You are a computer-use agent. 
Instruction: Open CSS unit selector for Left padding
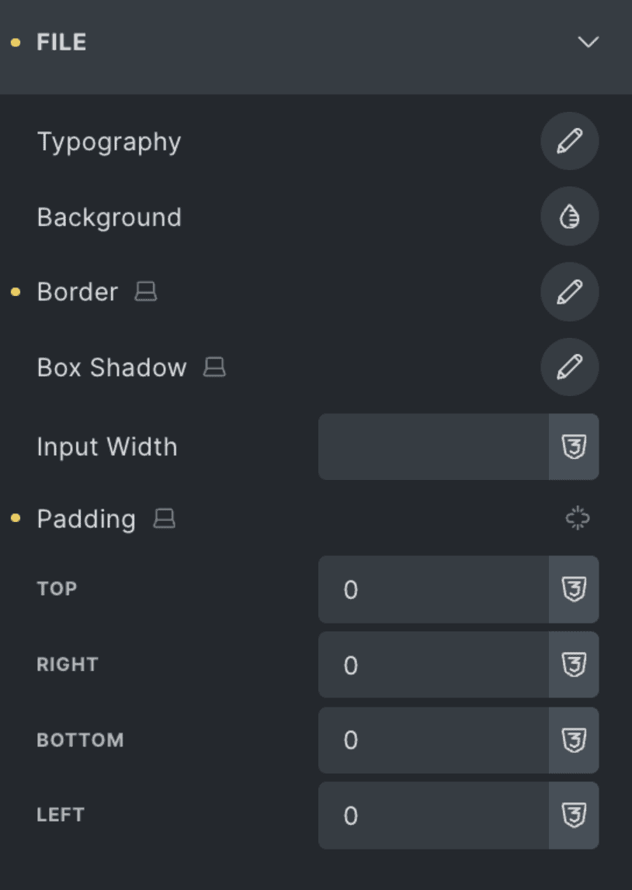(574, 815)
